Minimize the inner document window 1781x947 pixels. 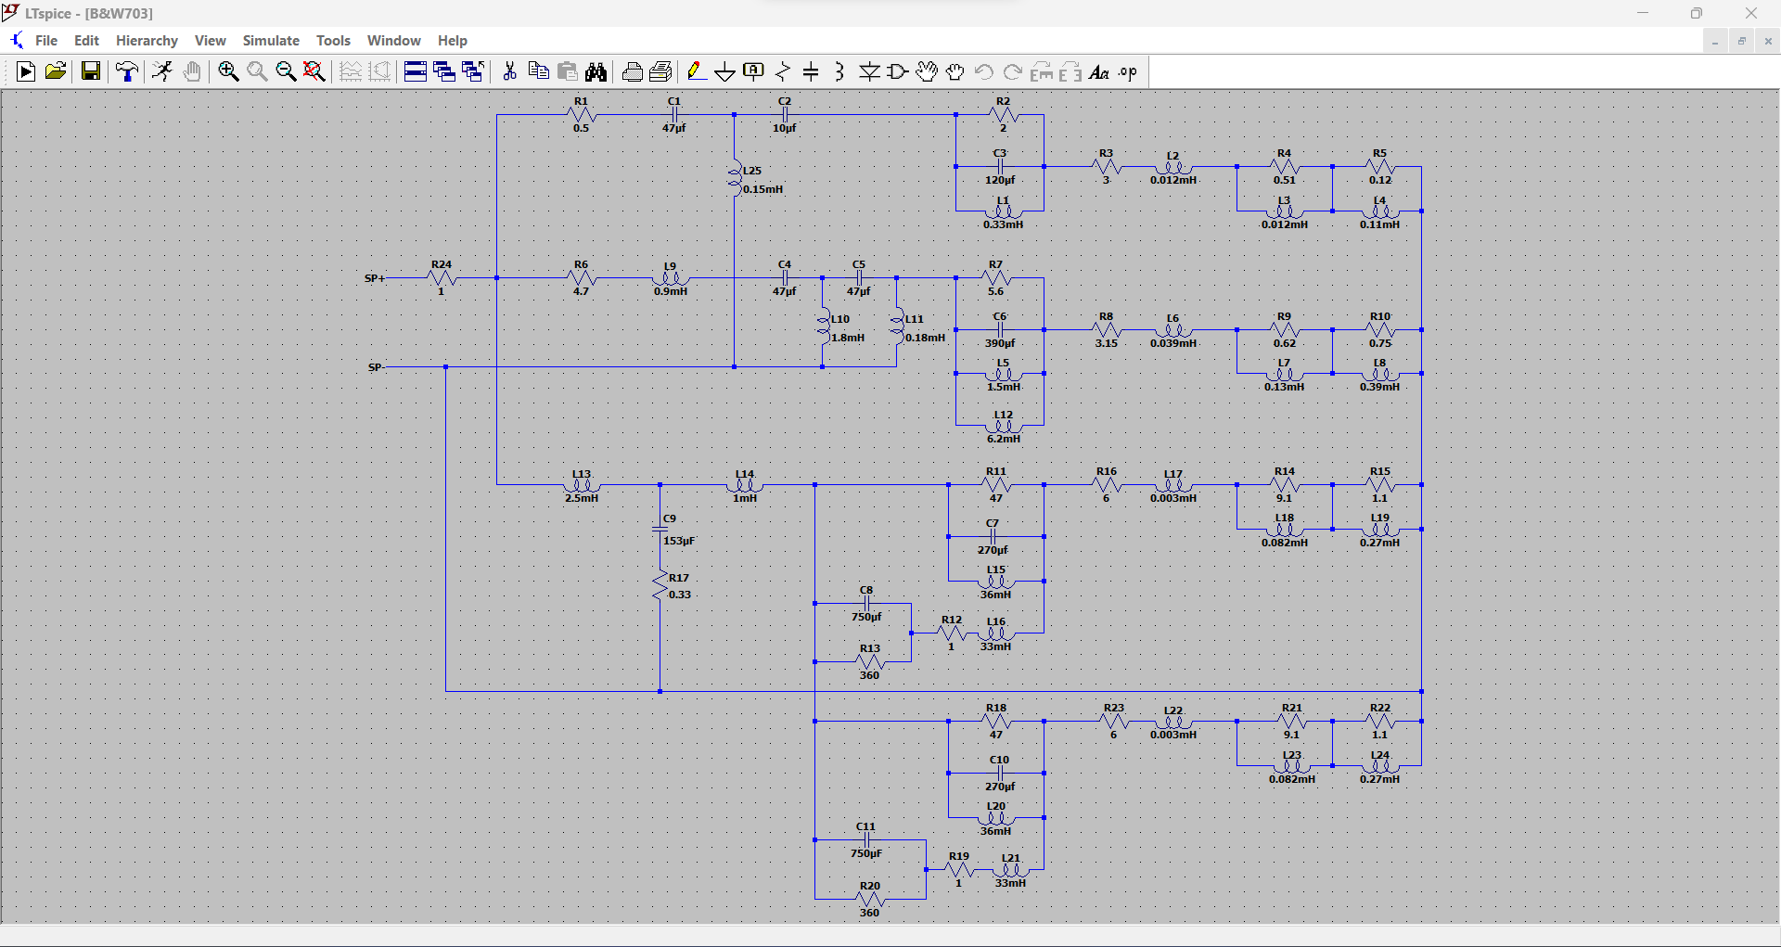point(1715,41)
